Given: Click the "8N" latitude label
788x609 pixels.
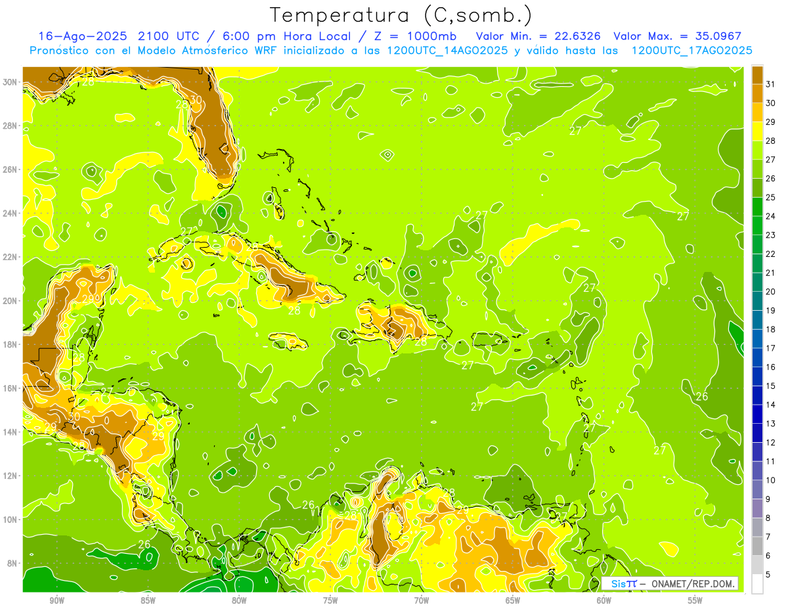Looking at the screenshot, I should point(12,563).
